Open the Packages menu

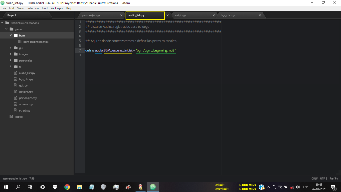click(x=57, y=8)
